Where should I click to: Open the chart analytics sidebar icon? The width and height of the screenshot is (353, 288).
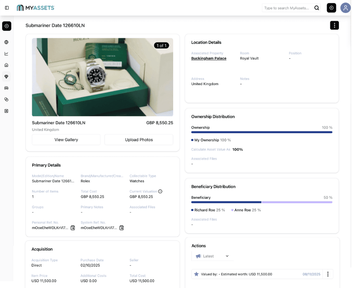[6, 54]
